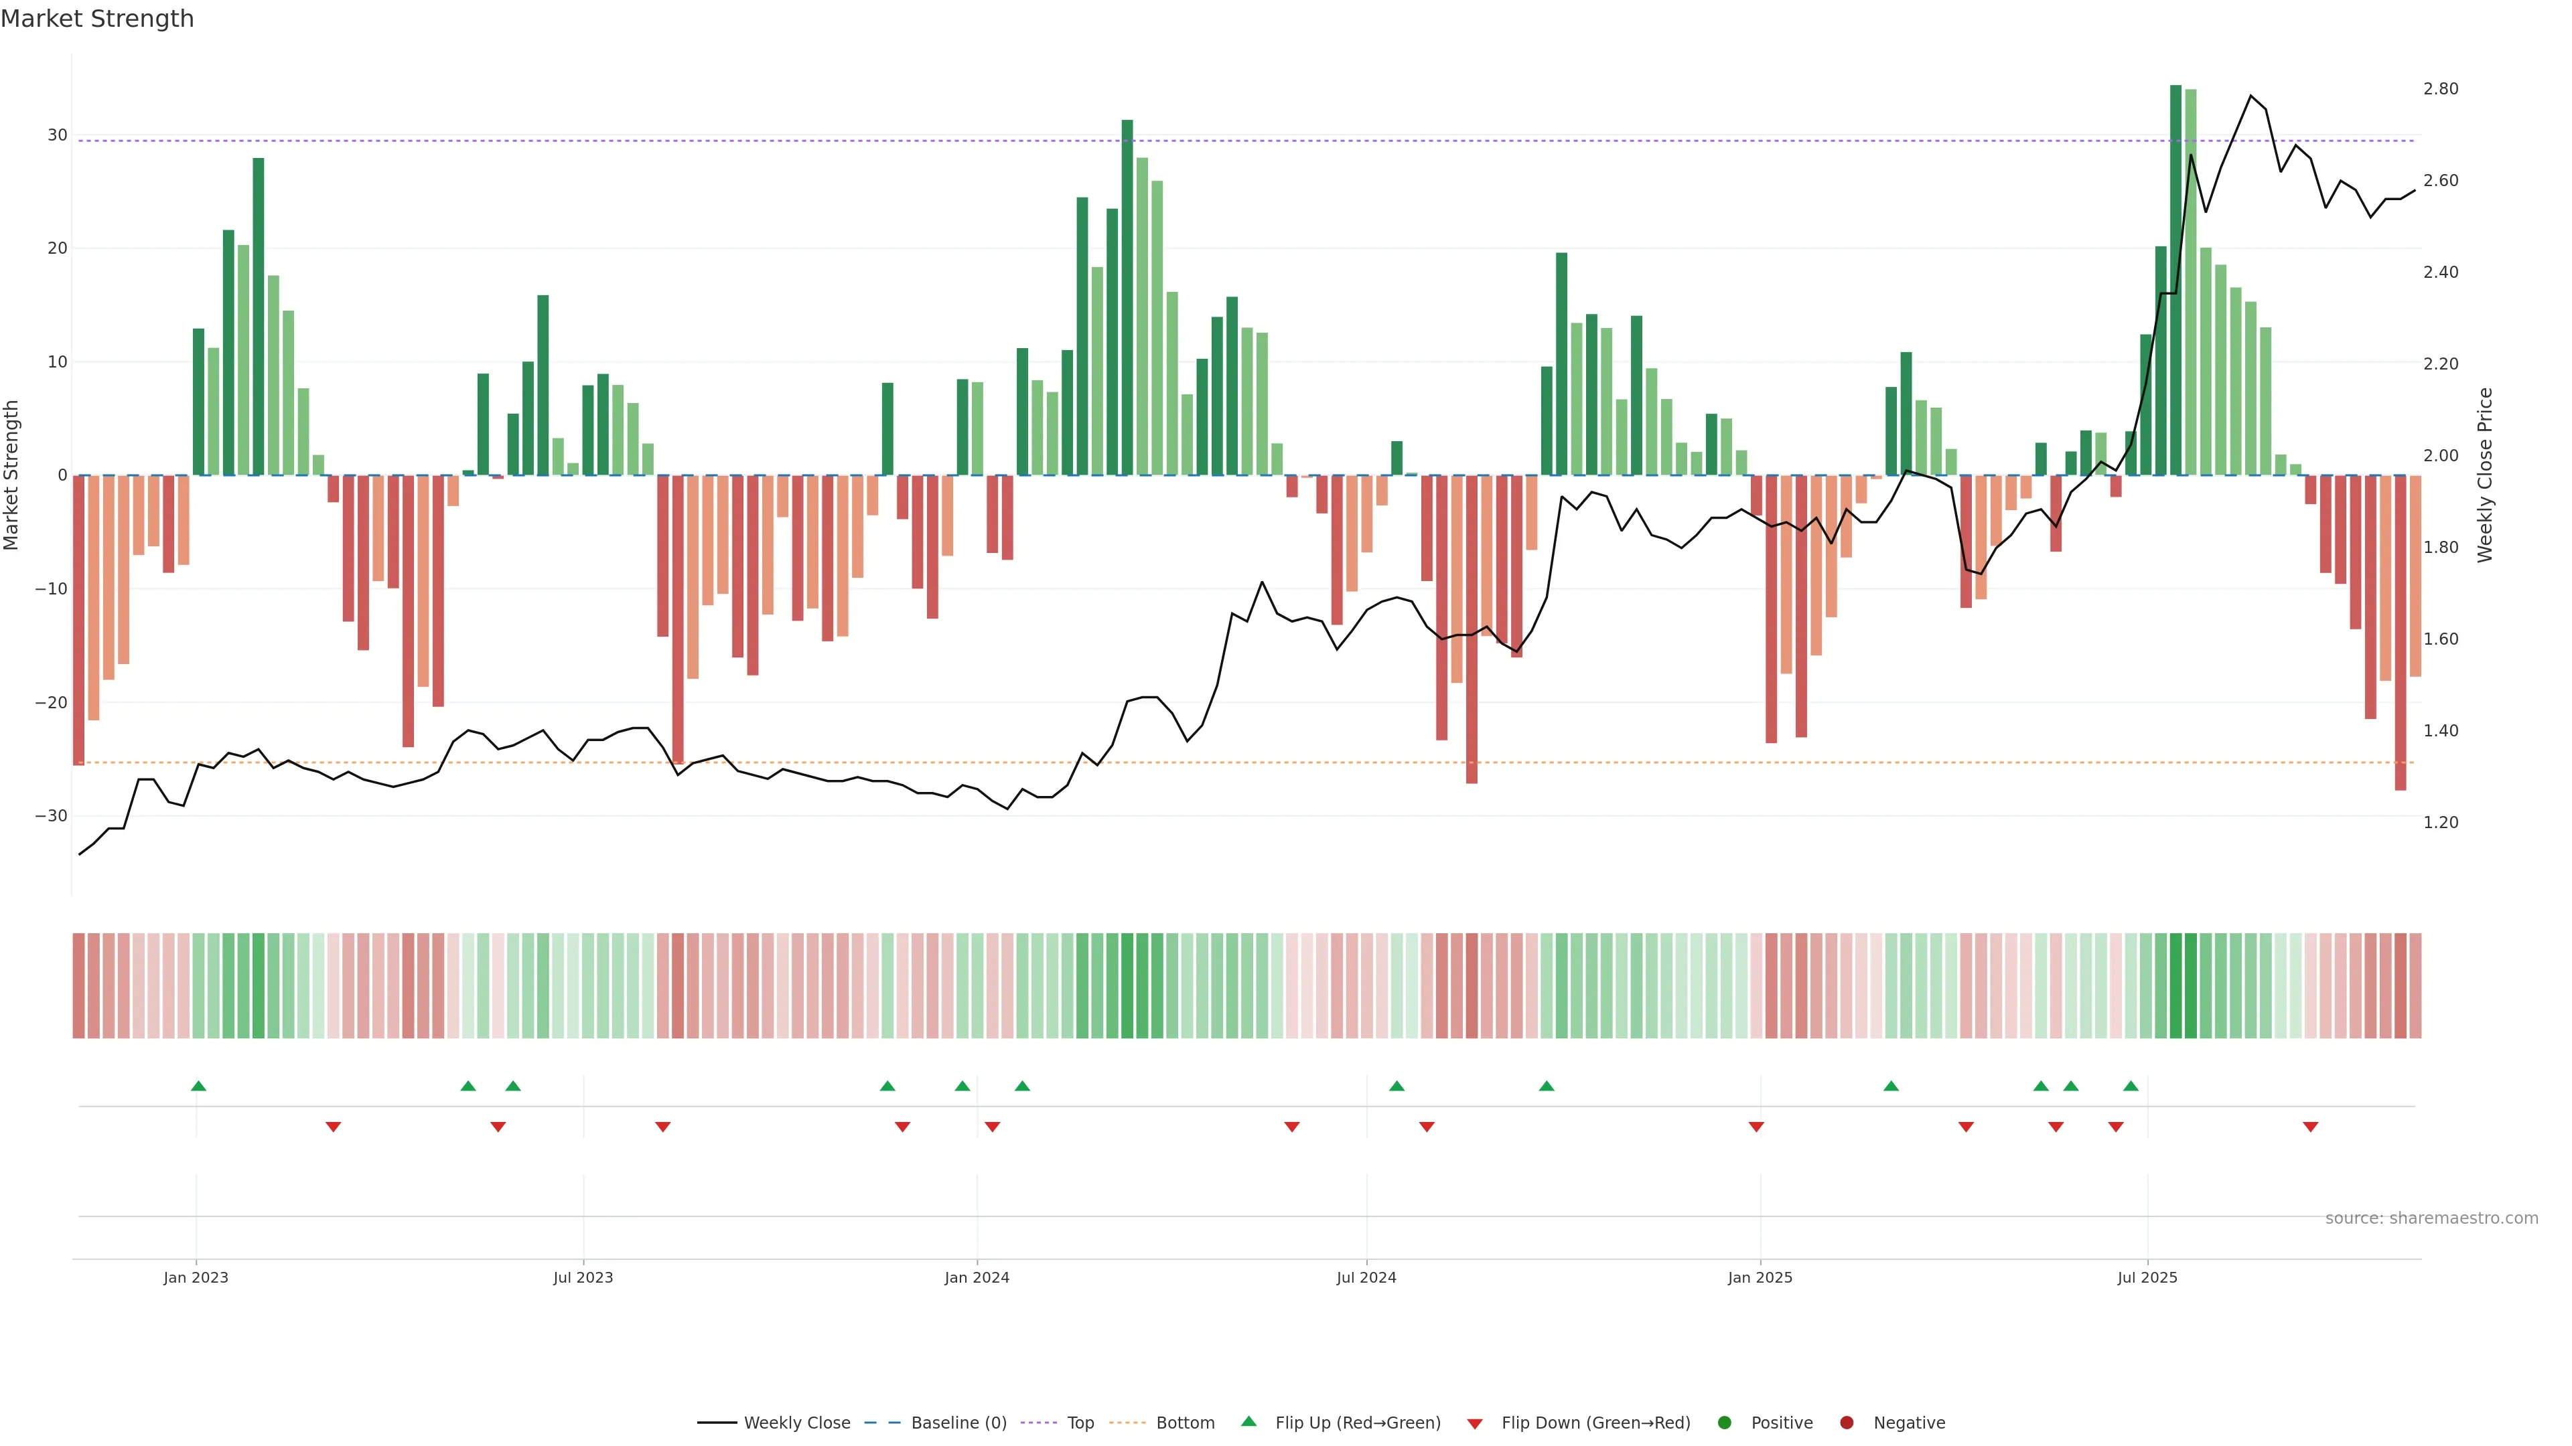Viewport: 2572px width, 1446px height.
Task: Click red flip-down marker near Jan 2025
Action: point(1756,1127)
